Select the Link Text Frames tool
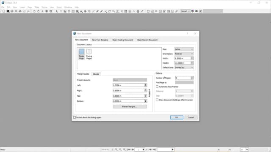 126,11
